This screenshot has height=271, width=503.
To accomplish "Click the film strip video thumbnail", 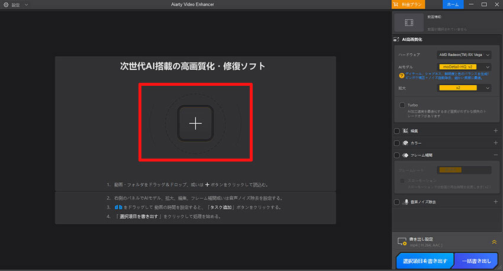I will coord(409,22).
